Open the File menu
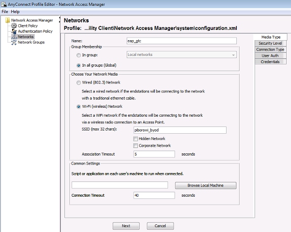The width and height of the screenshot is (291, 232). (x=5, y=12)
